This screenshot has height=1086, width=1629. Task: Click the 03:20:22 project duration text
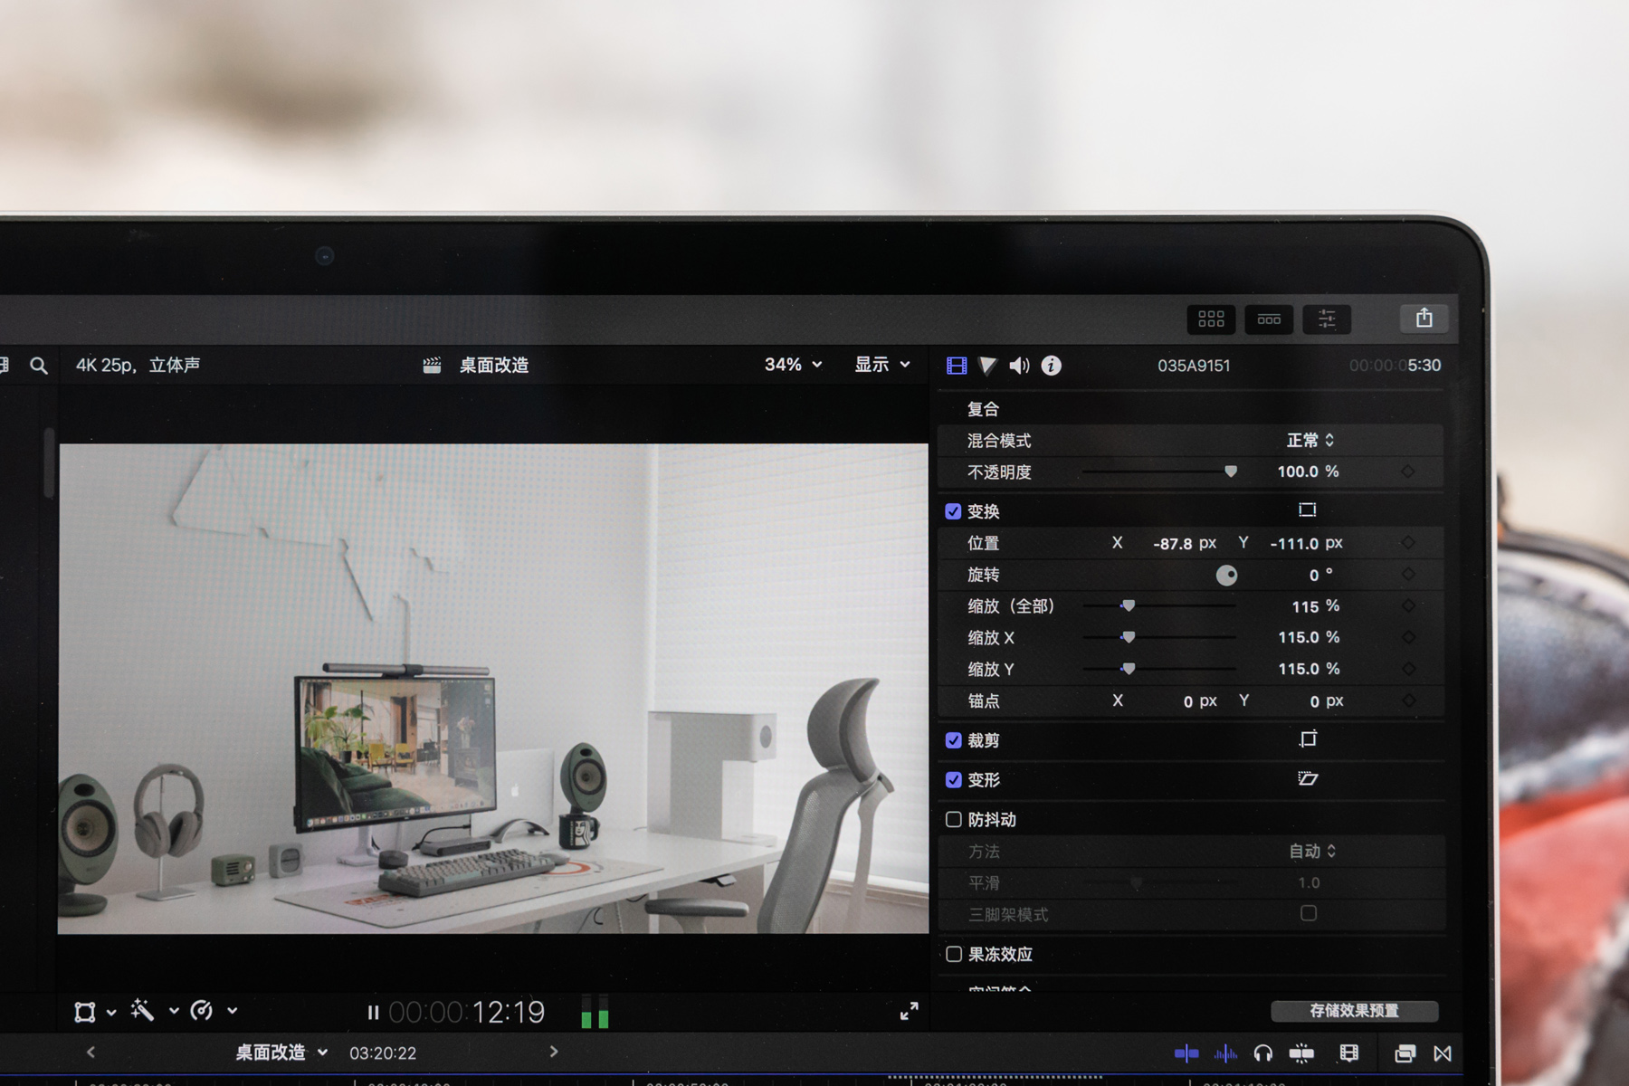(383, 1053)
